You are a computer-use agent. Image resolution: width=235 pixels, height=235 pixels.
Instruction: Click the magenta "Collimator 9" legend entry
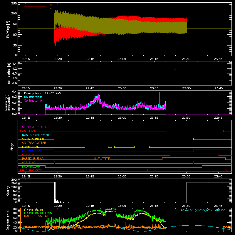pos(33,100)
